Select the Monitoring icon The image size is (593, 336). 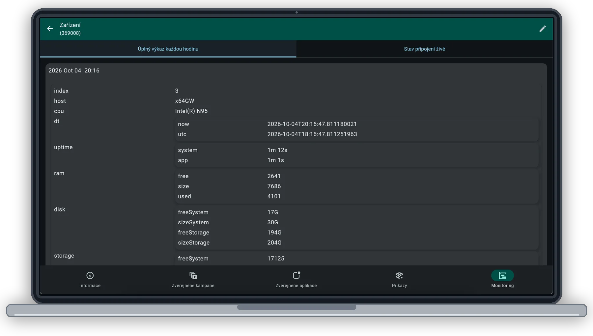pos(502,275)
